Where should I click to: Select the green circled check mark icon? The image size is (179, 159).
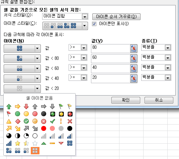coord(26,121)
